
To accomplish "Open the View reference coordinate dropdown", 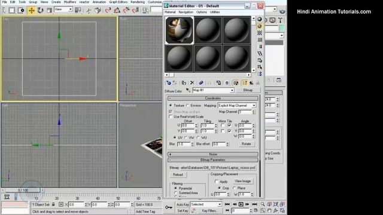I will 71,10.
